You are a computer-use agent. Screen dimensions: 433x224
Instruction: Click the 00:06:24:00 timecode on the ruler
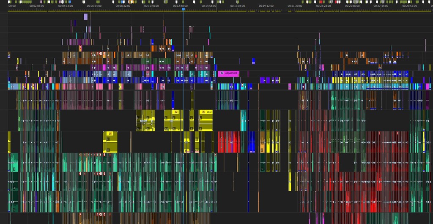coord(94,6)
